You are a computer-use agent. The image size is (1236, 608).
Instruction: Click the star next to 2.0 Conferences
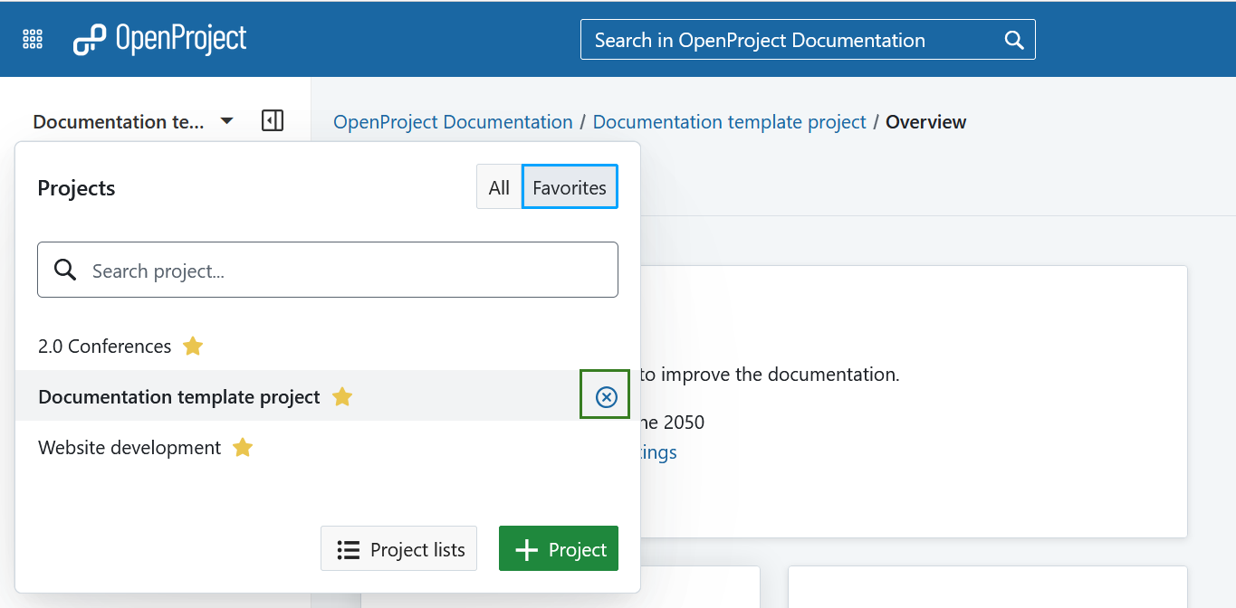193,346
